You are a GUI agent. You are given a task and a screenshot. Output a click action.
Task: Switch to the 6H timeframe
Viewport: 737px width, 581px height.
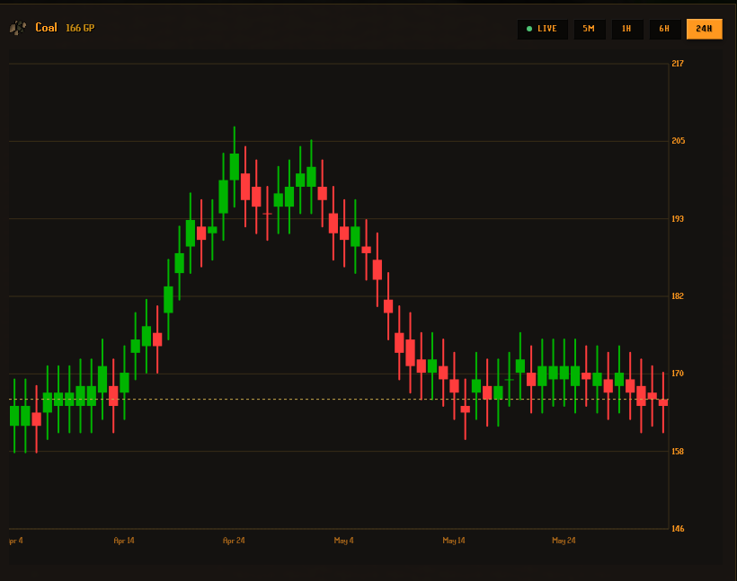pos(664,29)
